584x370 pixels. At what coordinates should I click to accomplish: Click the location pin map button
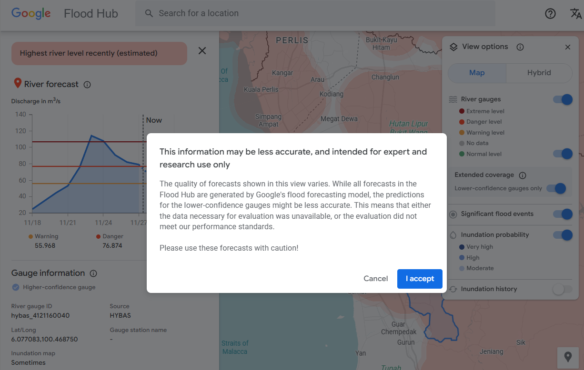[x=568, y=356]
